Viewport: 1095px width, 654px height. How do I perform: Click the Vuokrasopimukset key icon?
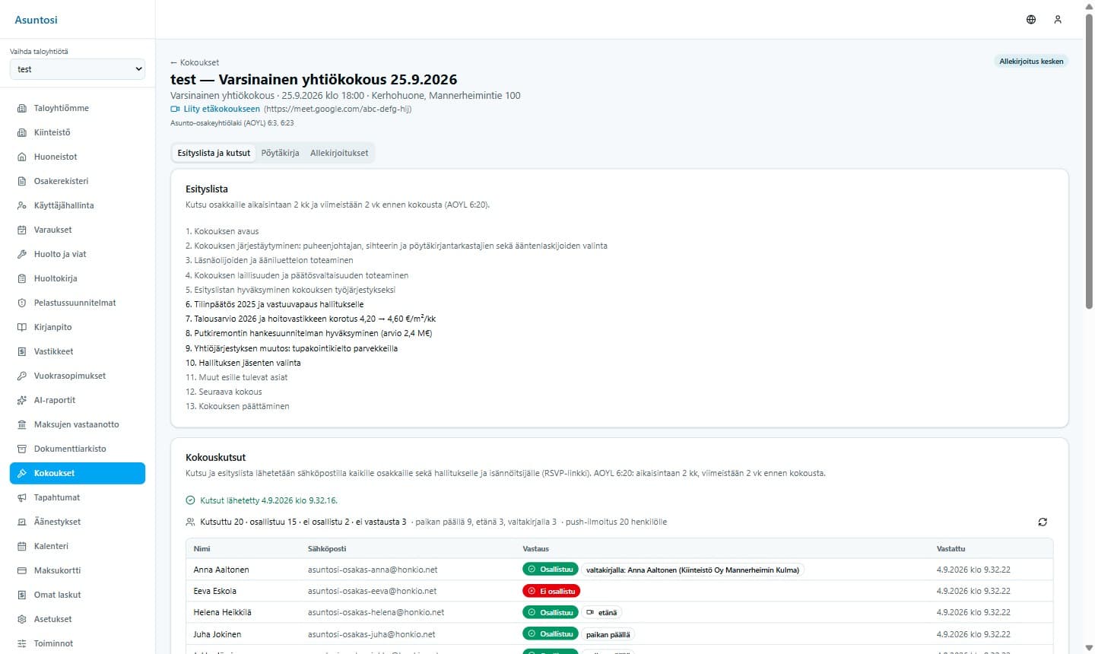coord(22,376)
